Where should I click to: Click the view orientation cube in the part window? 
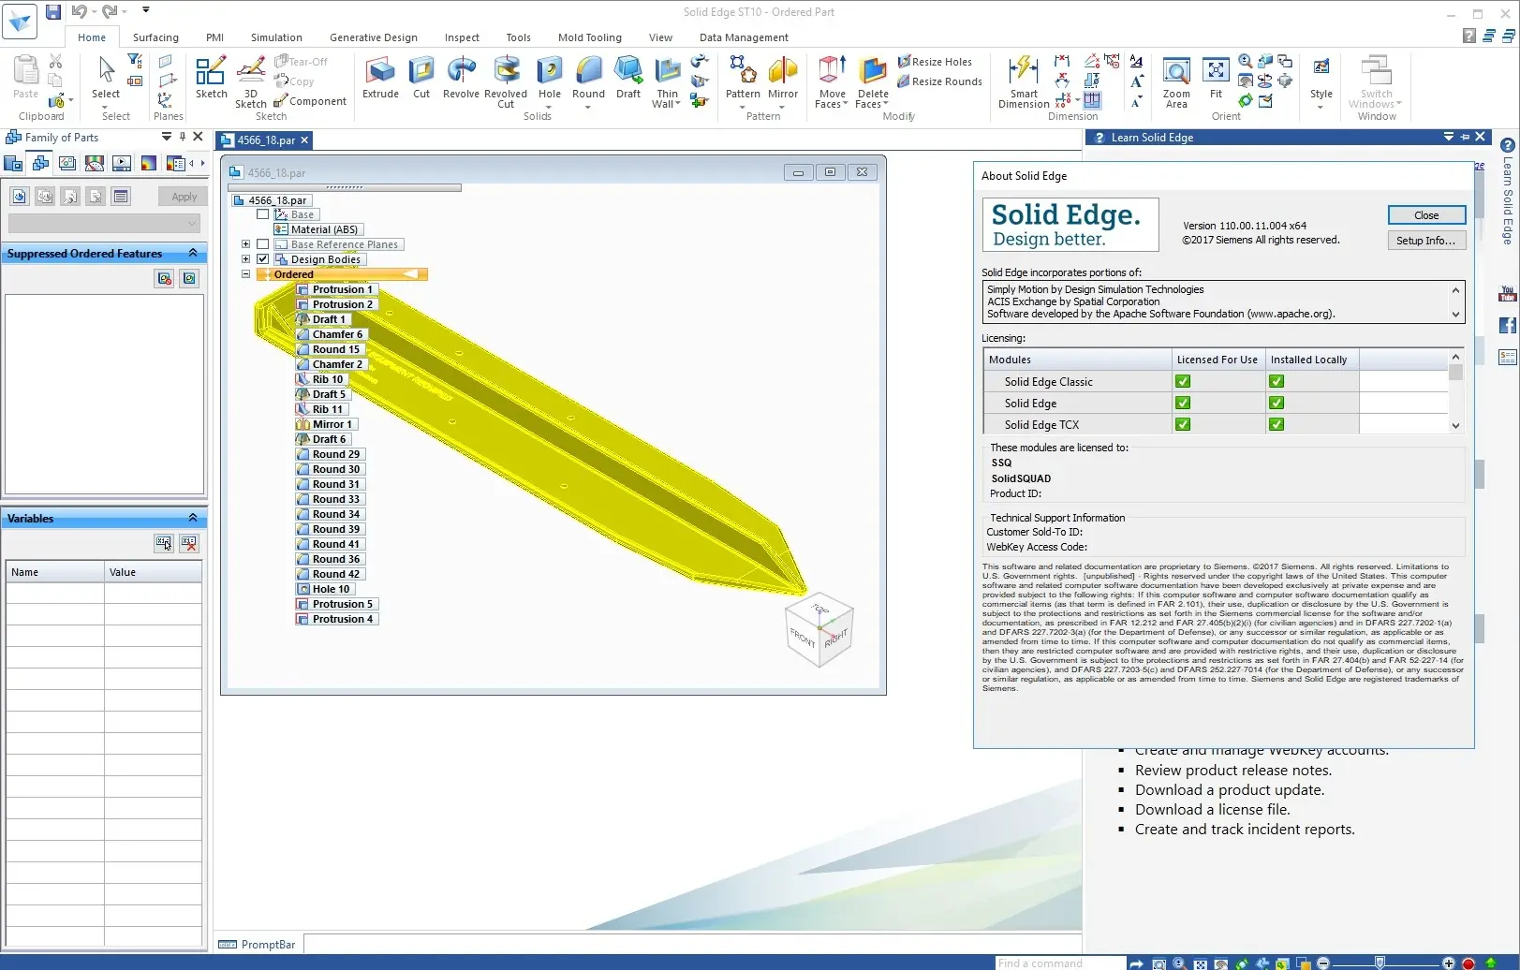[819, 630]
